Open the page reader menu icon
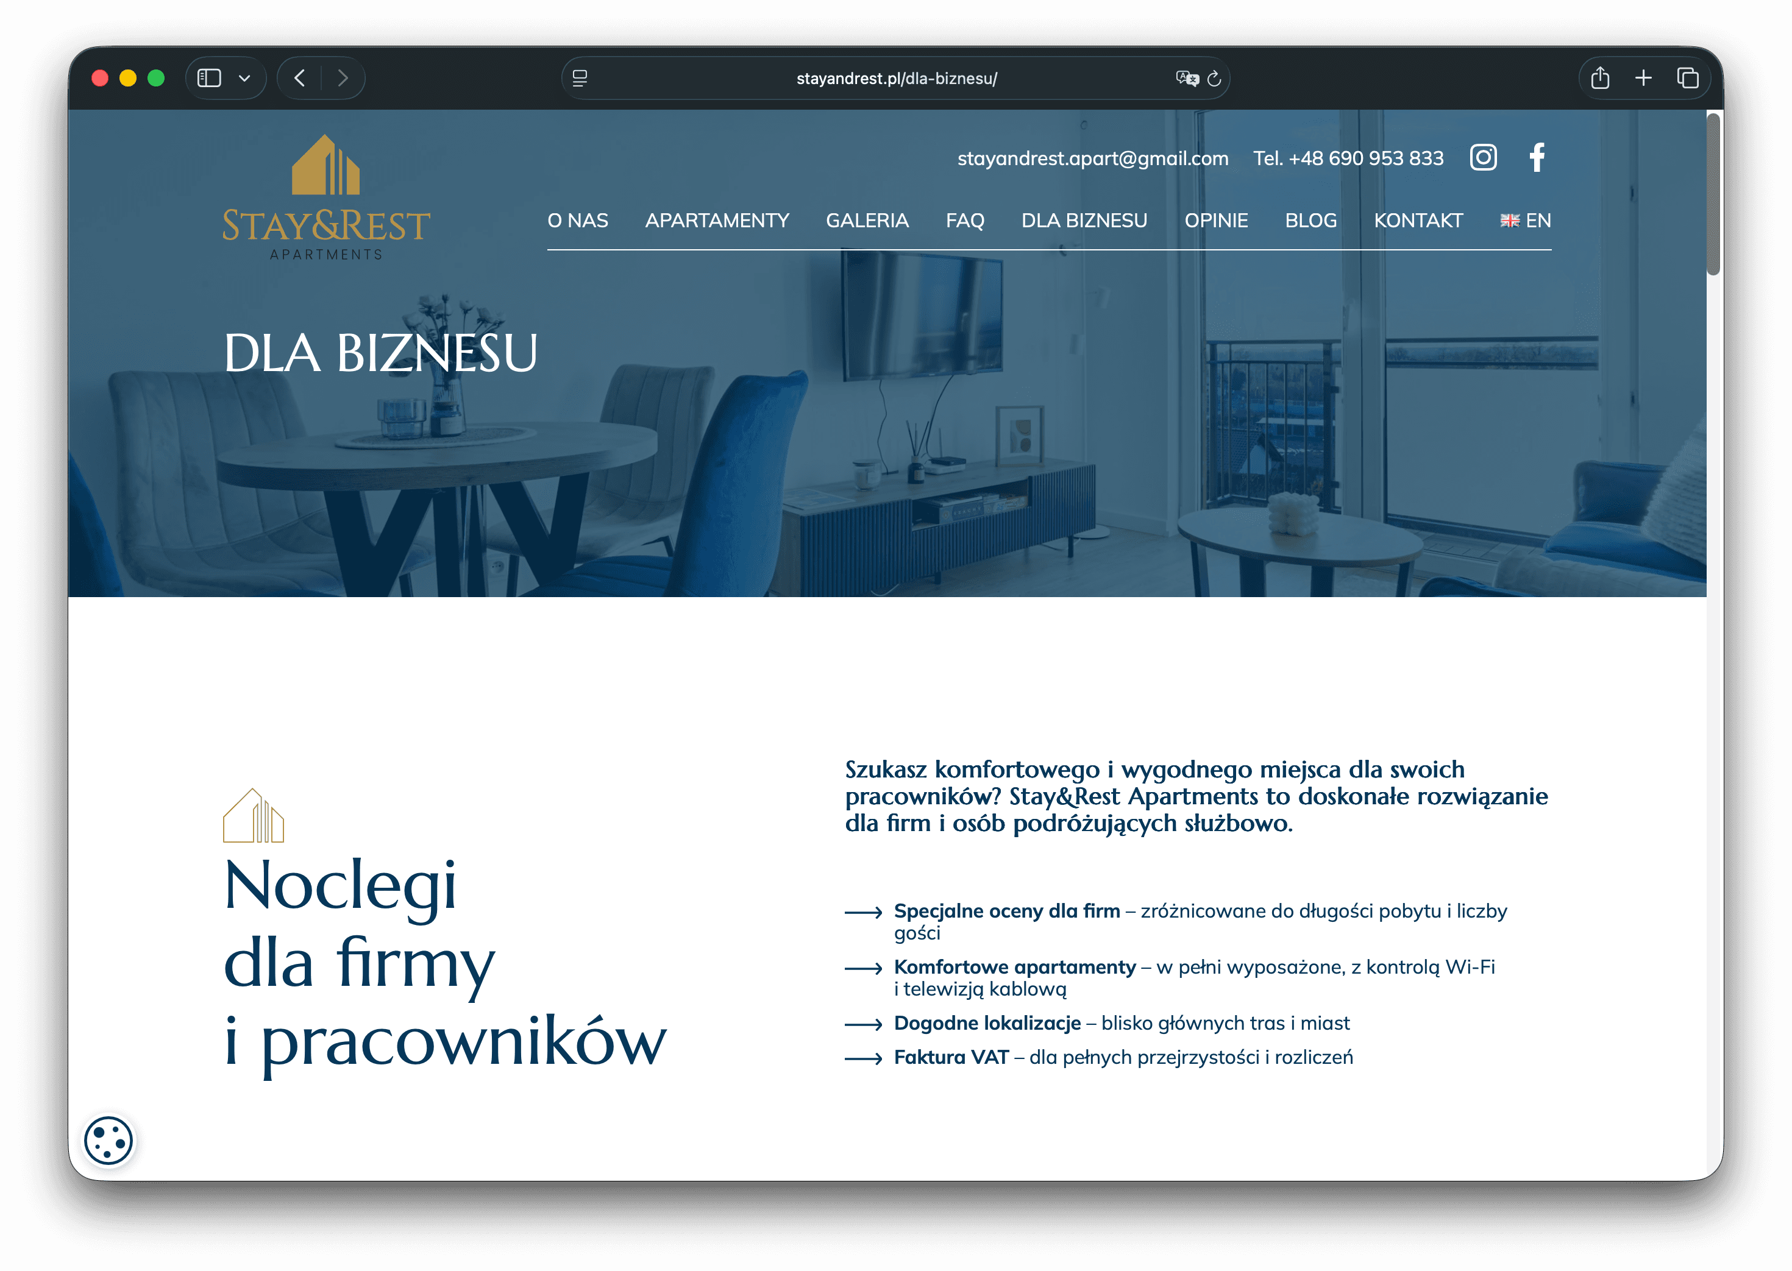 pyautogui.click(x=580, y=78)
